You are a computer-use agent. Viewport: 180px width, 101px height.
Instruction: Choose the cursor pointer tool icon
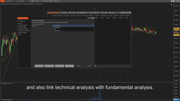[42, 1]
